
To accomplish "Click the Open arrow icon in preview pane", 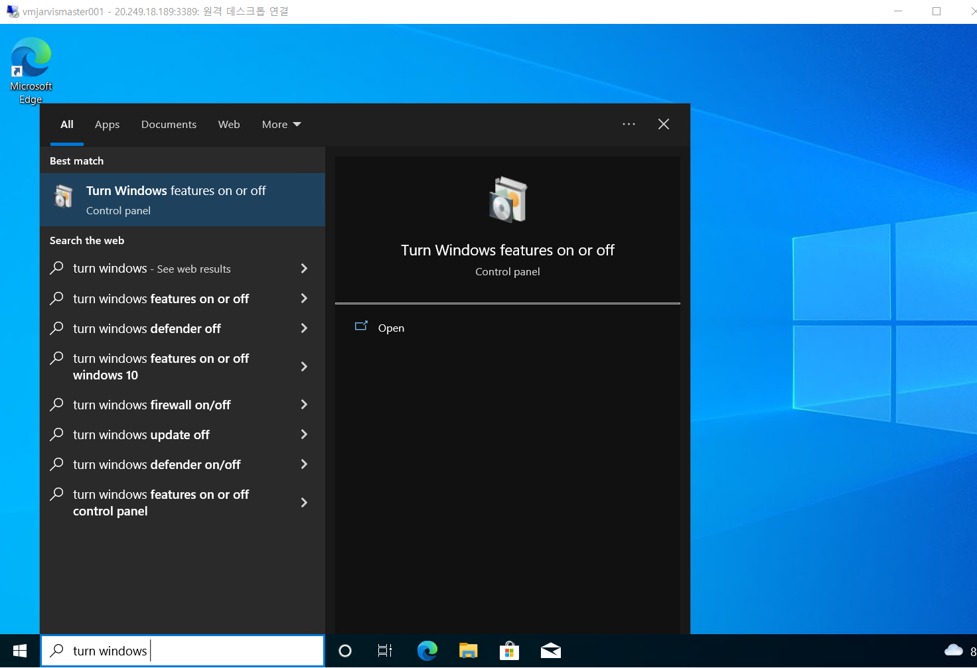I will point(361,326).
